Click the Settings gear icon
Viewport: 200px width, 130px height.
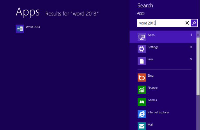coord(141,49)
